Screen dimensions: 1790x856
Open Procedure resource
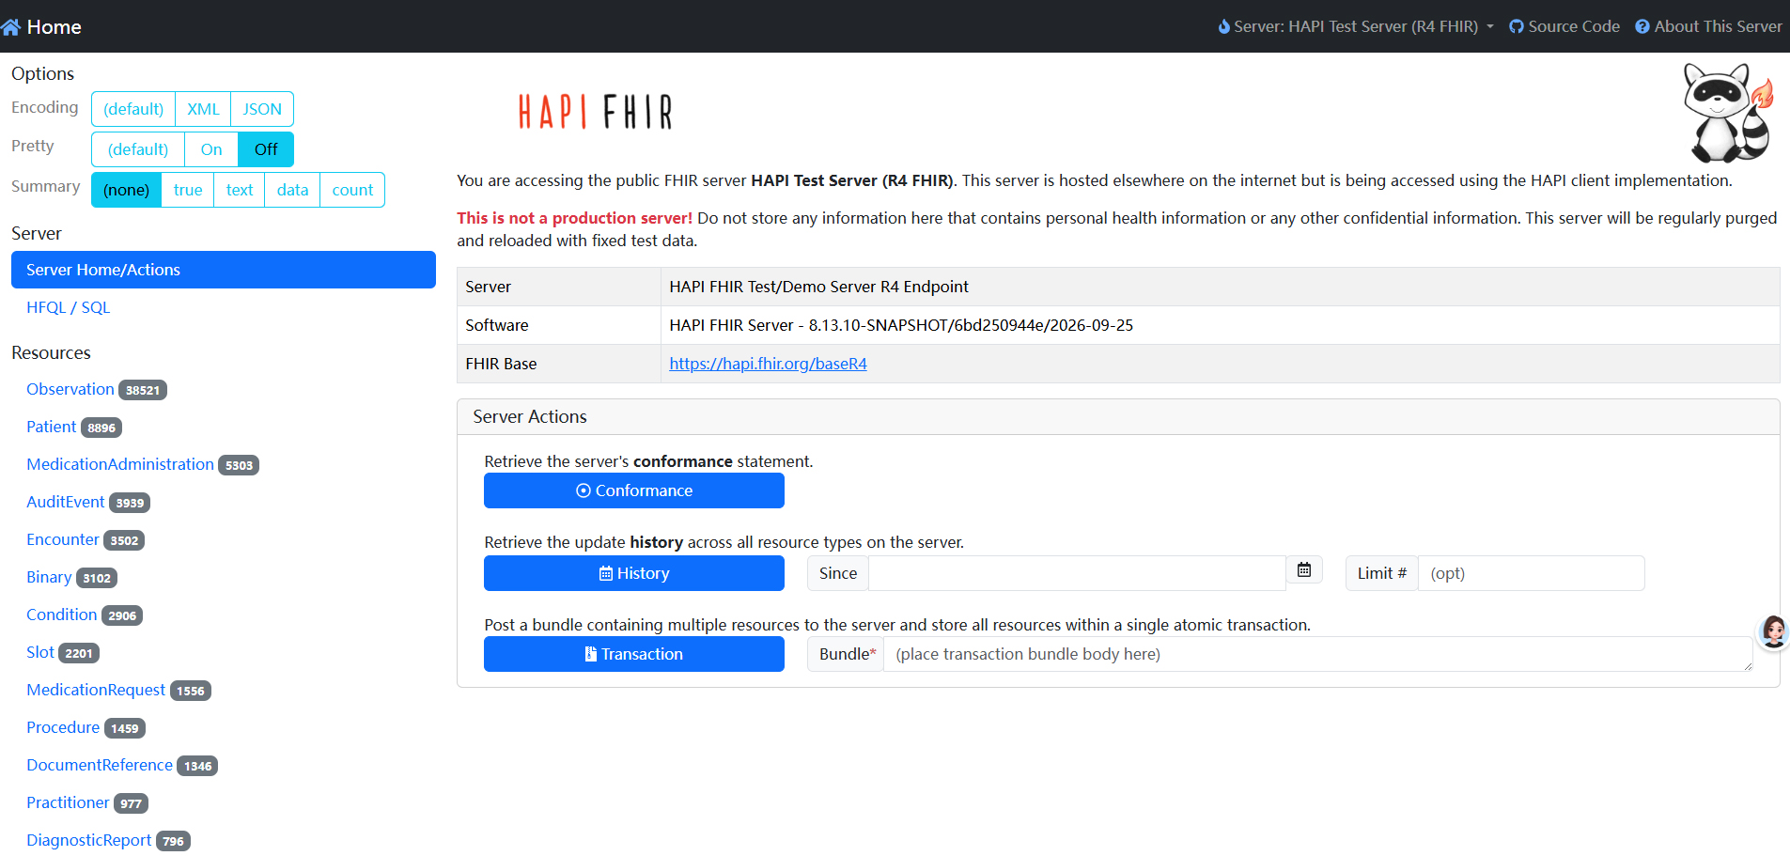pos(63,727)
